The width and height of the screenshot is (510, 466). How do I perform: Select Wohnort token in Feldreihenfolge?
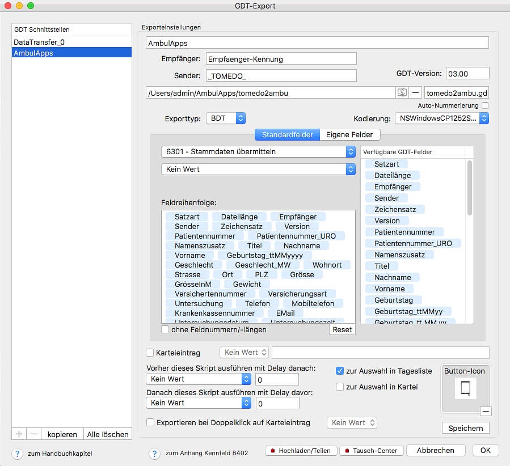[x=327, y=265]
